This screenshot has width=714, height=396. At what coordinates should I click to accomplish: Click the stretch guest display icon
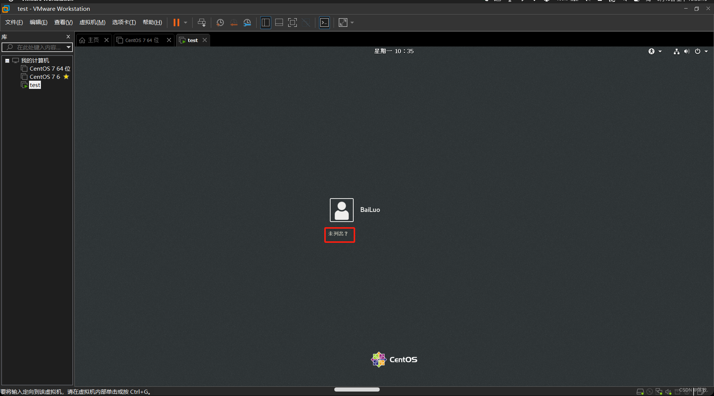343,23
